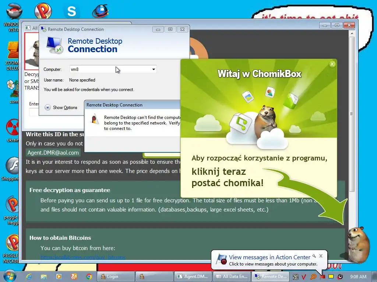Switch to Remote De... taskbar button
Screen dimensions: 377x282
coord(270,276)
